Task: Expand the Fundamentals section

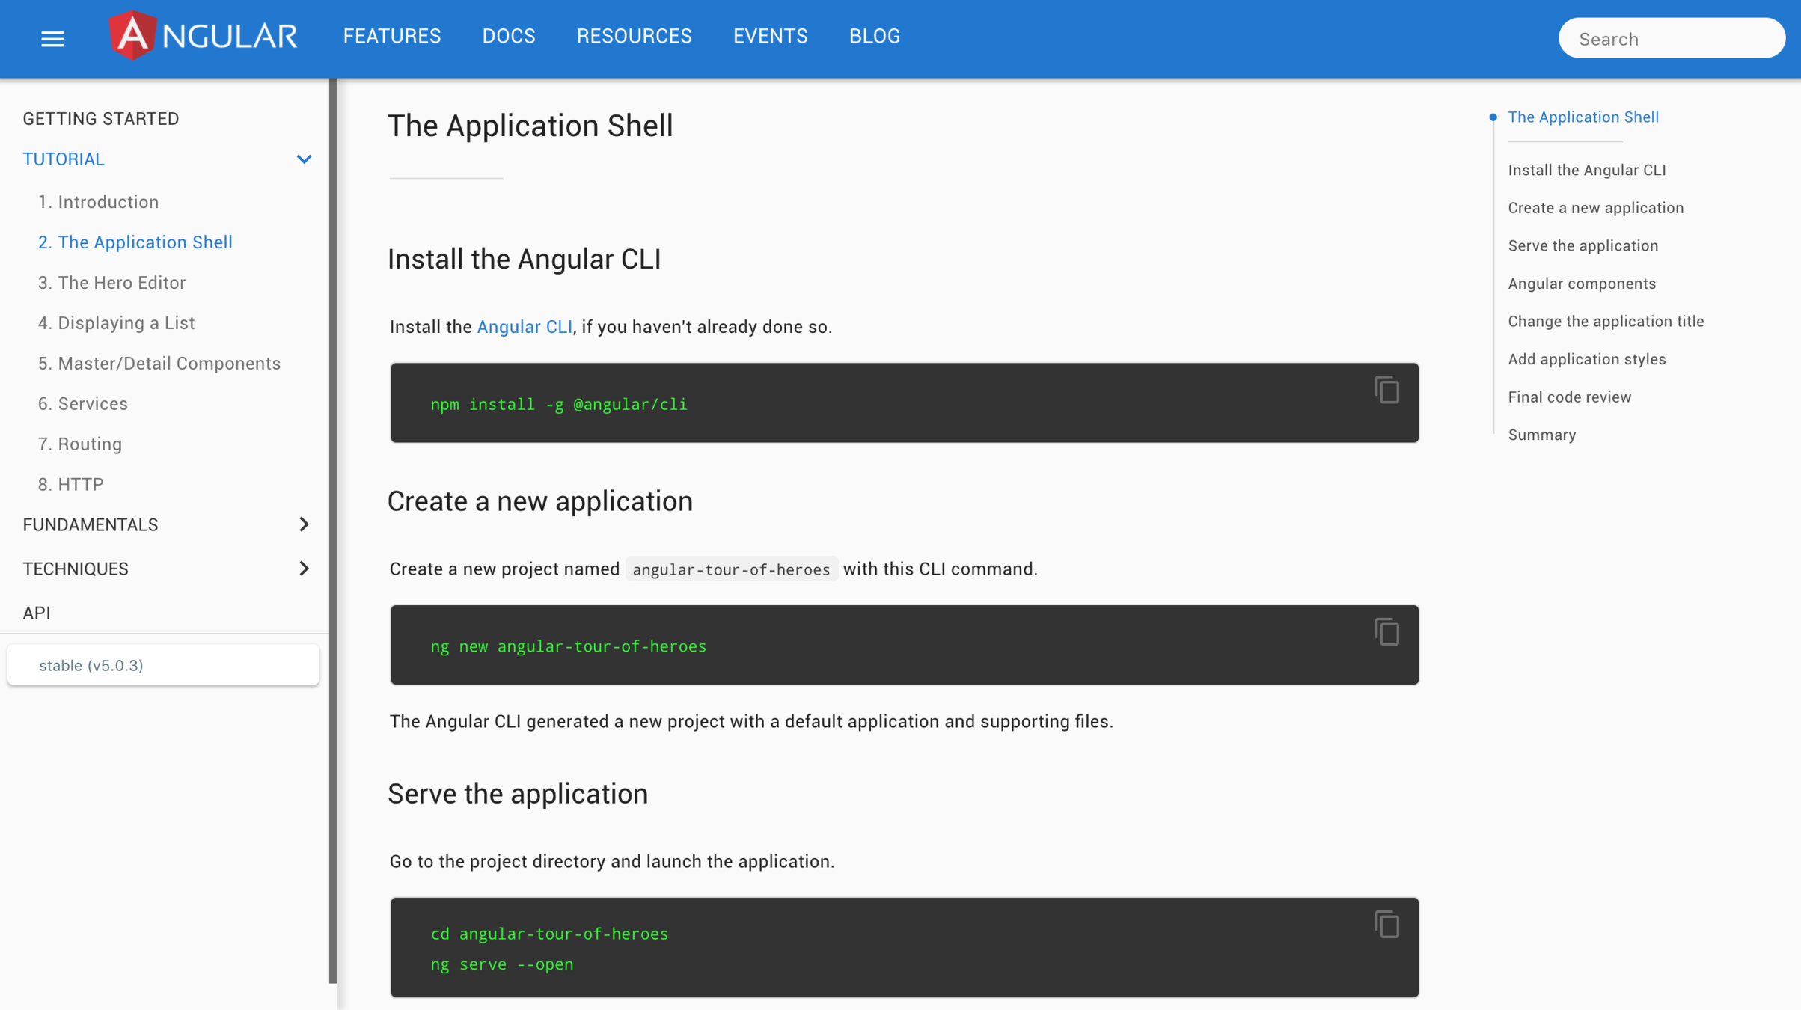Action: 304,524
